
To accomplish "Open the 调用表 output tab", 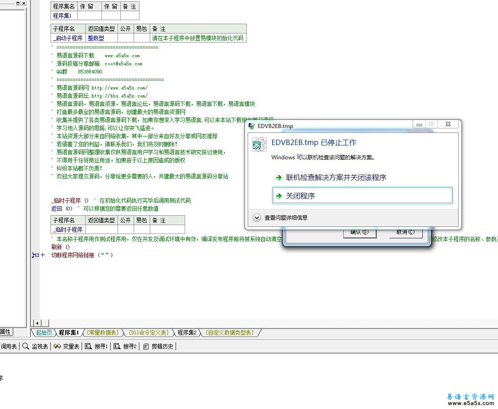I will [x=8, y=346].
